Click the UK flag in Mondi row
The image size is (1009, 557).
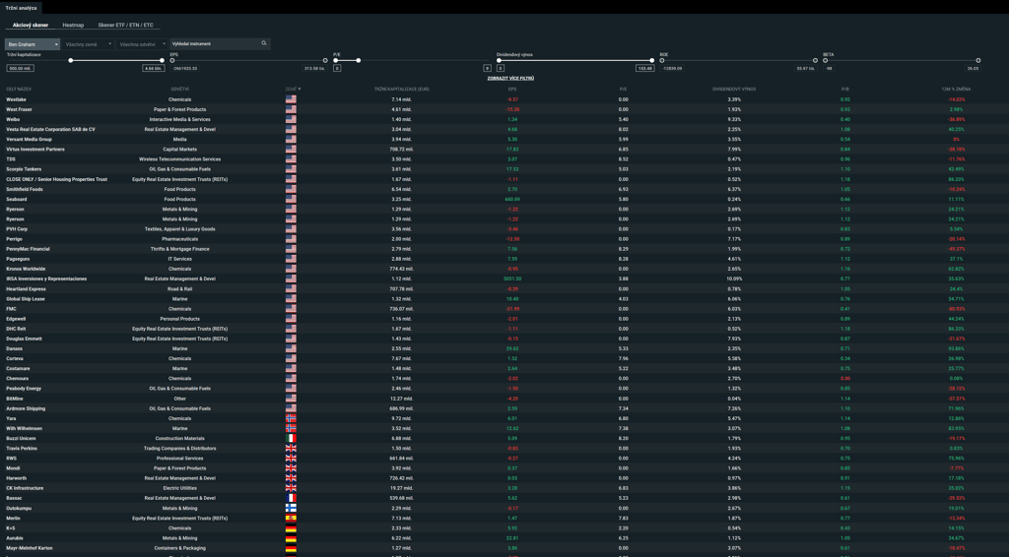tap(291, 468)
